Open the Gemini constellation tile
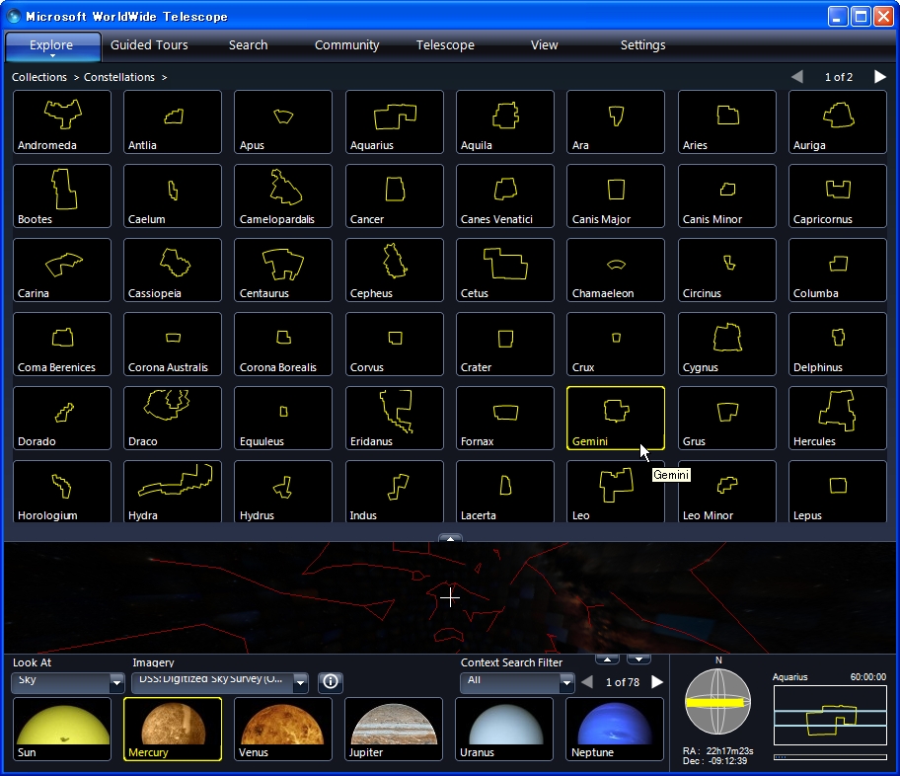The height and width of the screenshot is (776, 900). (616, 419)
